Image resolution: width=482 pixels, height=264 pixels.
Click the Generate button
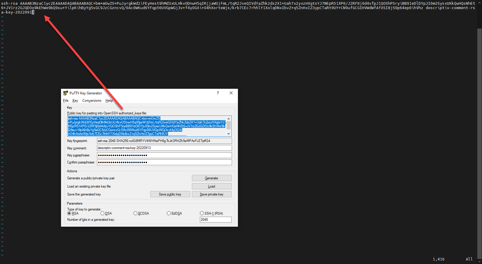point(212,178)
